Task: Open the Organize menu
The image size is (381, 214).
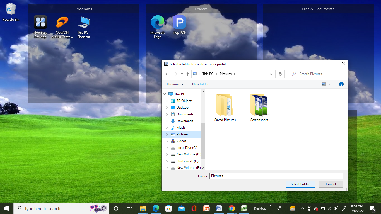Action: [x=175, y=84]
